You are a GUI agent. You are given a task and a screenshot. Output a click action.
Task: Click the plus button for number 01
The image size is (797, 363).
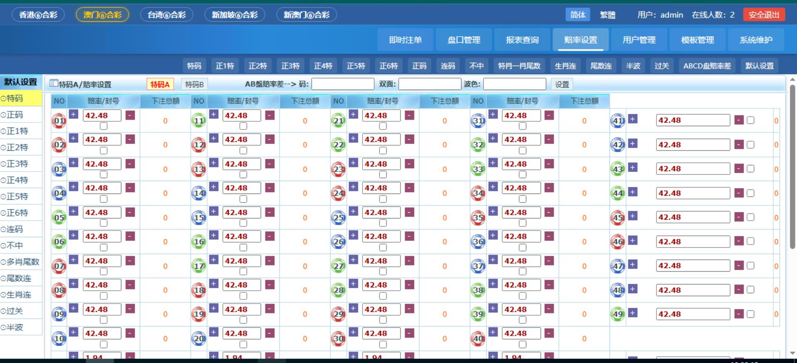pos(74,114)
